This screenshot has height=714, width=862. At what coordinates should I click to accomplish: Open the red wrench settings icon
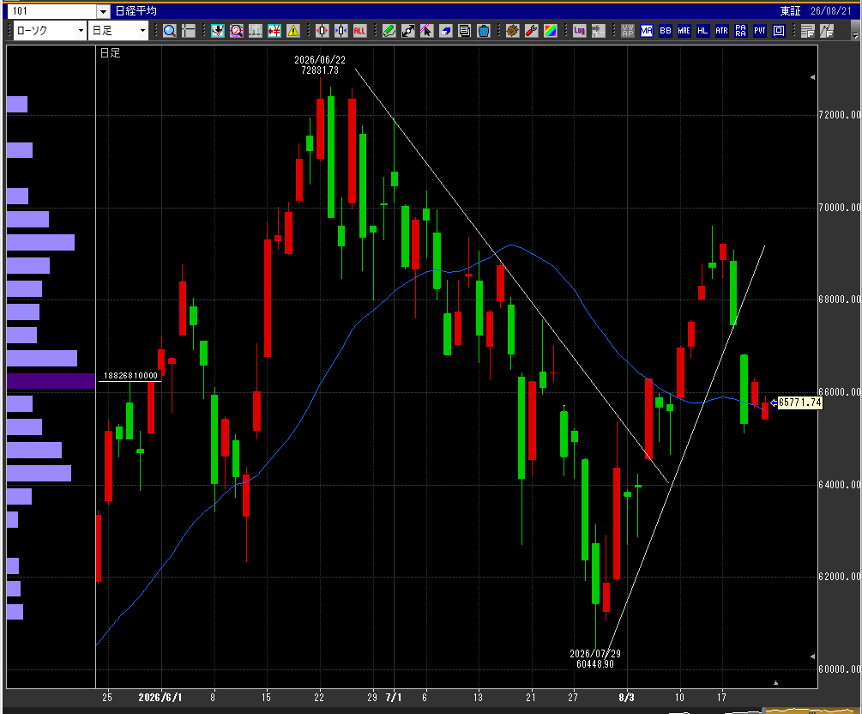click(531, 31)
